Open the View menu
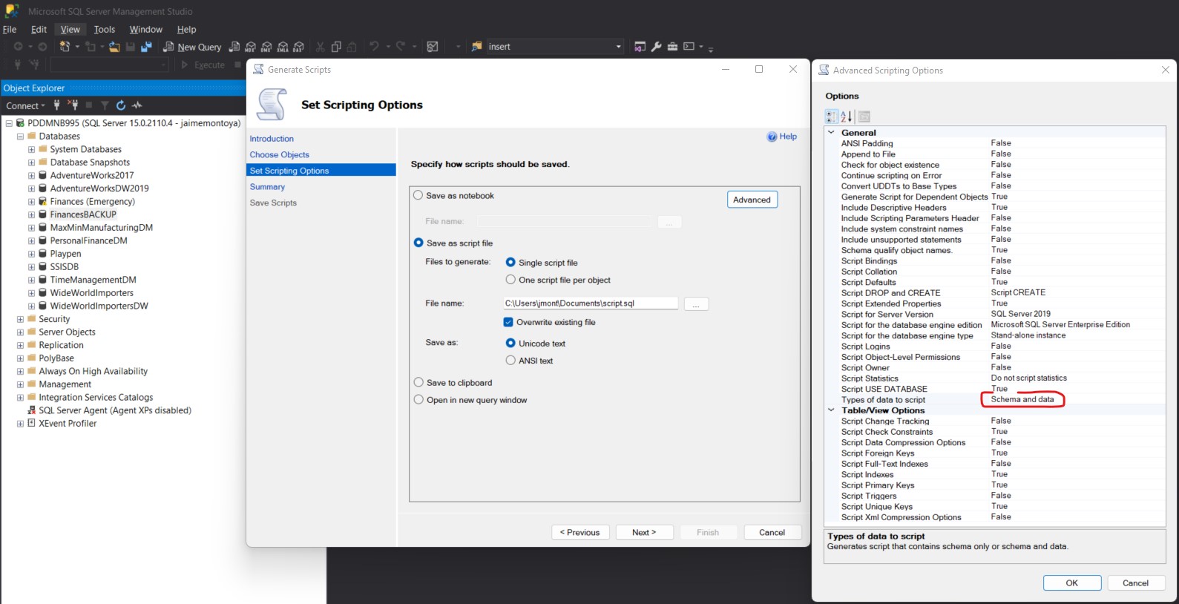Screen dimensions: 1179x604 [x=70, y=30]
